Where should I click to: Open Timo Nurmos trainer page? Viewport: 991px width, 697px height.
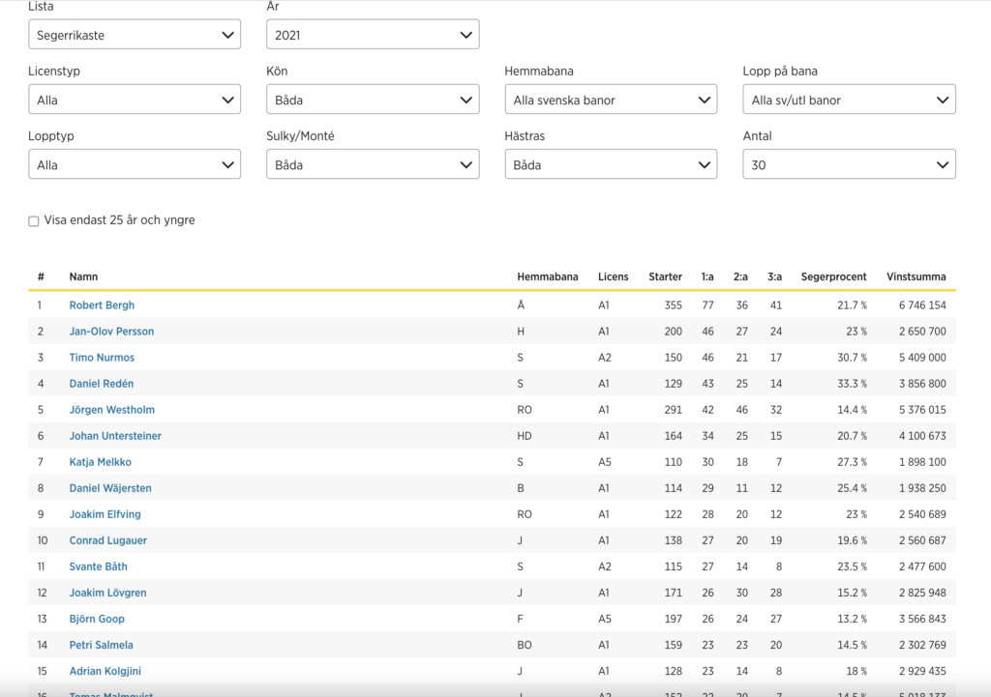pyautogui.click(x=102, y=358)
